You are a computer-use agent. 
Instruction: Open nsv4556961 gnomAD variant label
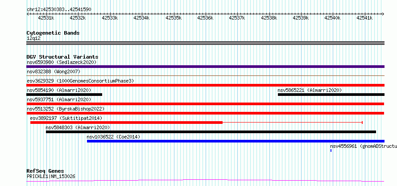pos(364,146)
